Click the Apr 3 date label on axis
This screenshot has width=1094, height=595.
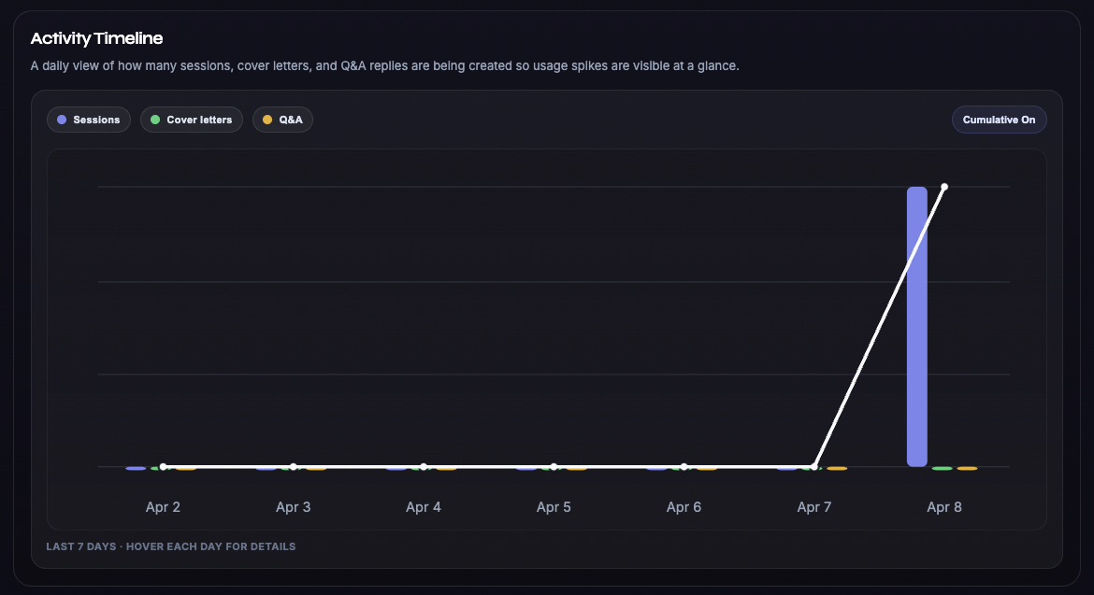coord(293,507)
